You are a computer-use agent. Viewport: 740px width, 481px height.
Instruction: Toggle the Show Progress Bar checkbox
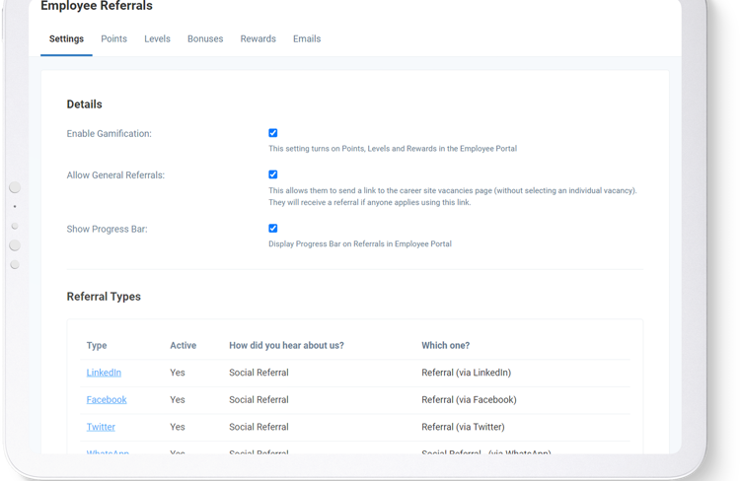273,229
